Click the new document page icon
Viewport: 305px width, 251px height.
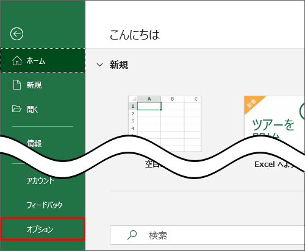(x=17, y=85)
